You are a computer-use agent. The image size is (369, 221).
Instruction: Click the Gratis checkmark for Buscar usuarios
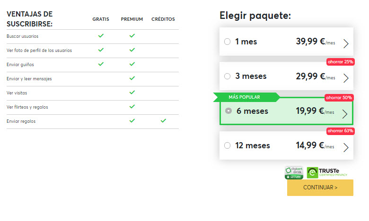tap(101, 36)
